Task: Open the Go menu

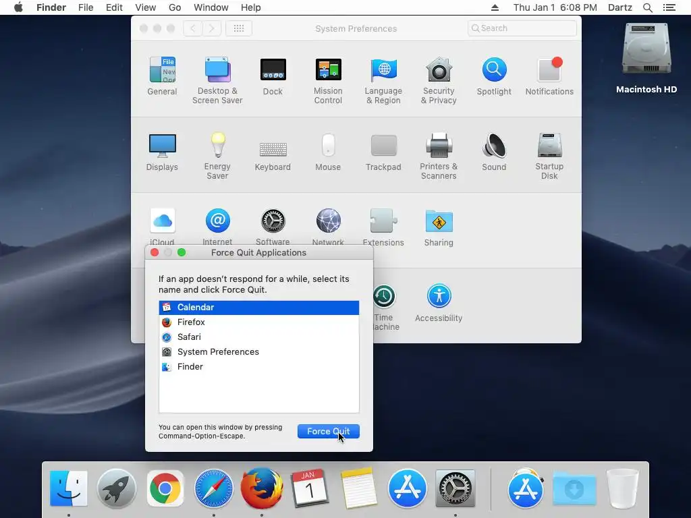Action: (x=175, y=7)
